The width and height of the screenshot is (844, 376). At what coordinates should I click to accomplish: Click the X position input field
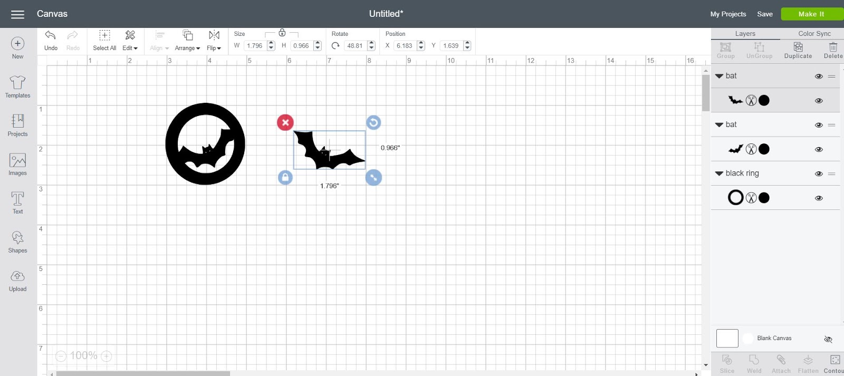pyautogui.click(x=405, y=46)
